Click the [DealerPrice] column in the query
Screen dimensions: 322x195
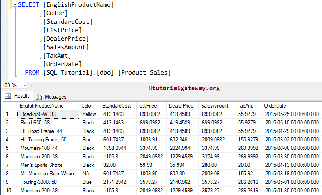pos(66,39)
